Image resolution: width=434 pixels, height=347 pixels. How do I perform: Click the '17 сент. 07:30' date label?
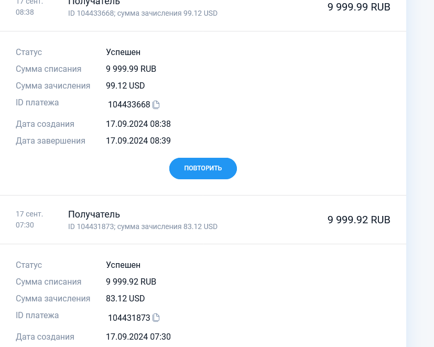pos(29,220)
